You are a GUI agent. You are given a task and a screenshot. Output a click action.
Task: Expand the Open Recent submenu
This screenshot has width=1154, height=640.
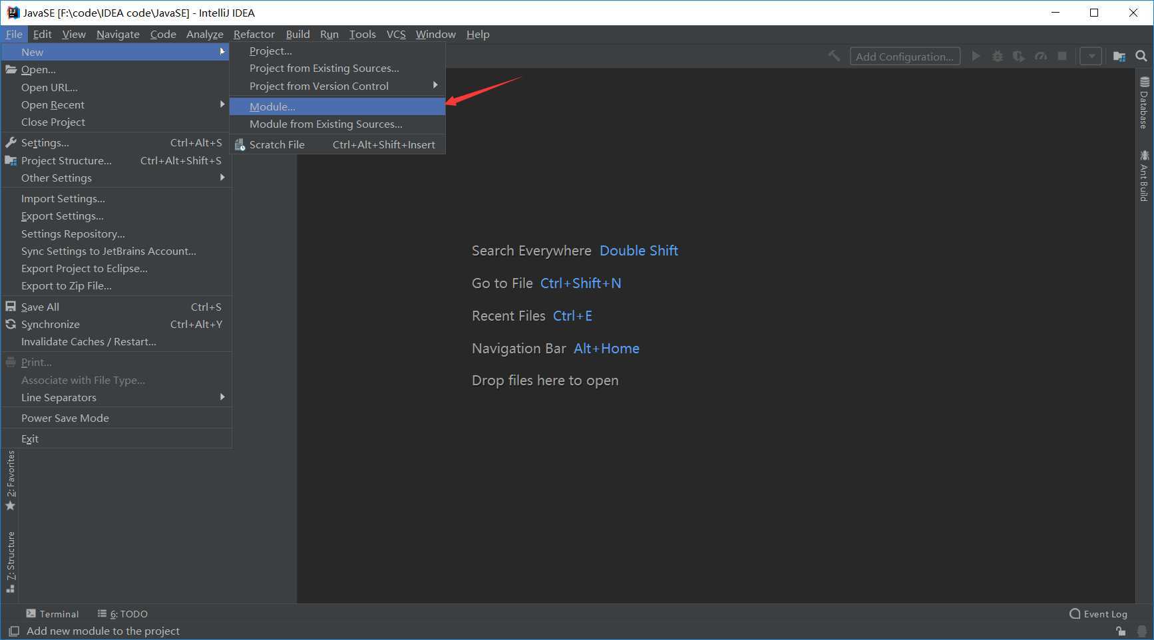click(116, 104)
